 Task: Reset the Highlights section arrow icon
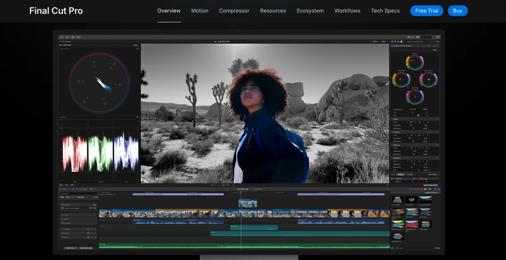click(x=438, y=158)
